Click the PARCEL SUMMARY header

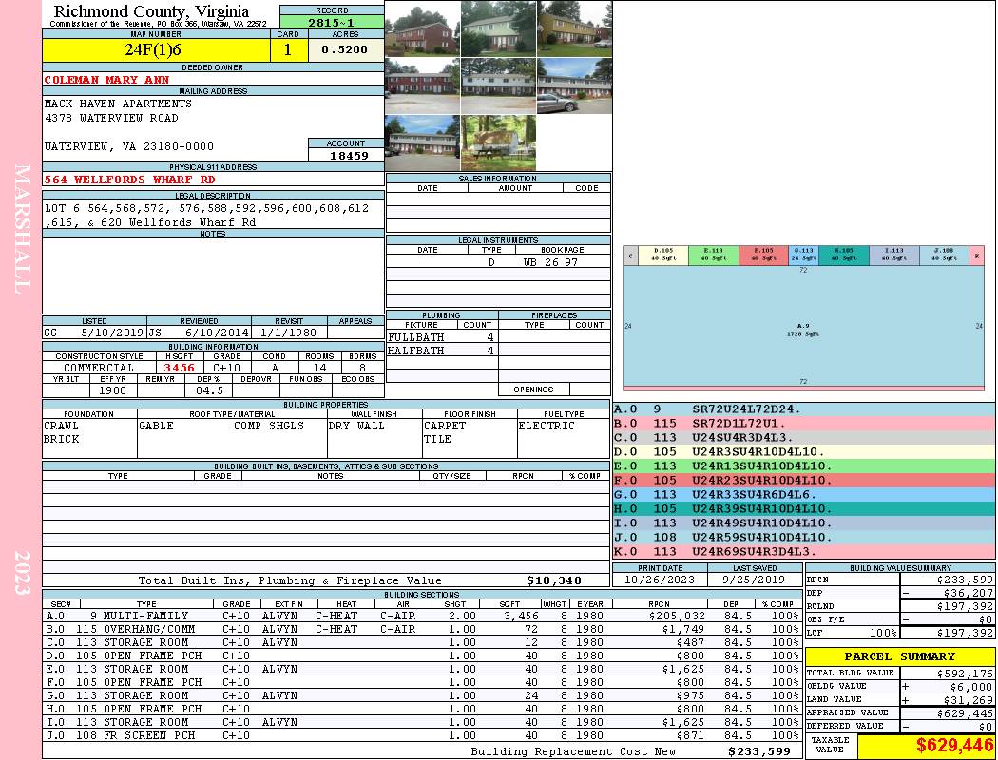[899, 657]
